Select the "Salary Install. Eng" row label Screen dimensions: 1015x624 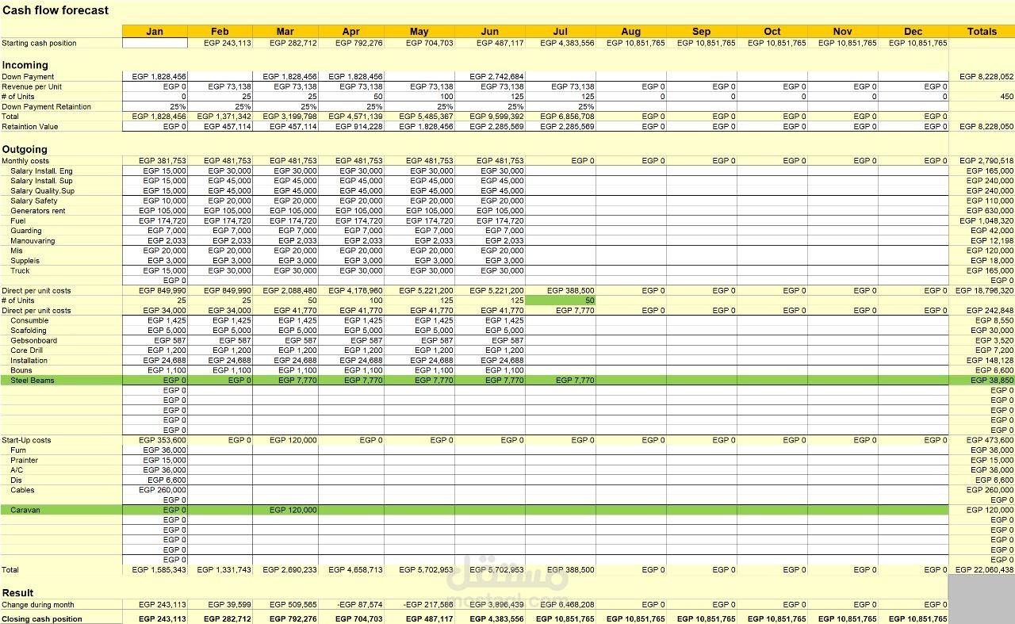coord(41,170)
